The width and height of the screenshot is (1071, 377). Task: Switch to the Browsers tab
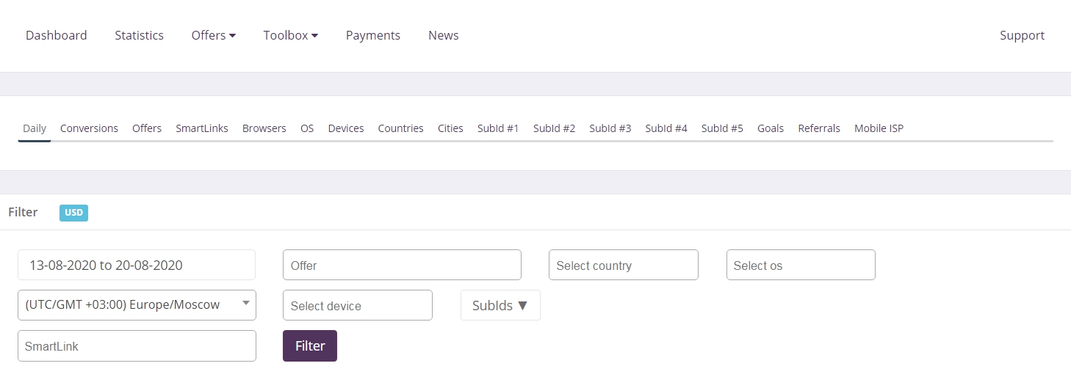click(x=264, y=128)
